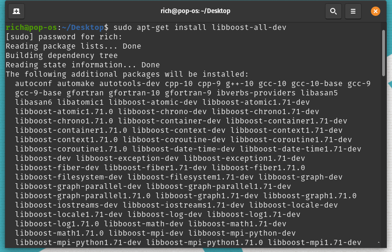Close the terminal window
The width and height of the screenshot is (392, 252).
point(375,11)
